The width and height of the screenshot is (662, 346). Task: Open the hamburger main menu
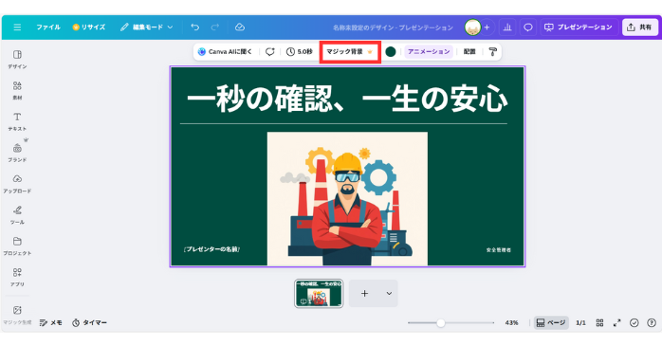(x=17, y=27)
